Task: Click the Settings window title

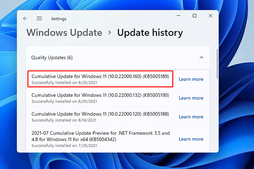Action: (59, 19)
